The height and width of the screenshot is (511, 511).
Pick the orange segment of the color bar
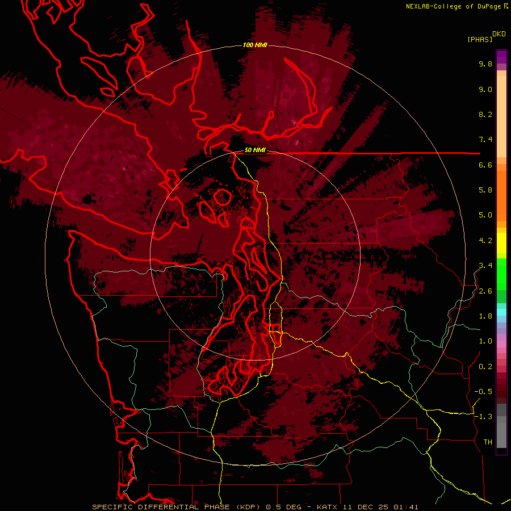point(501,195)
